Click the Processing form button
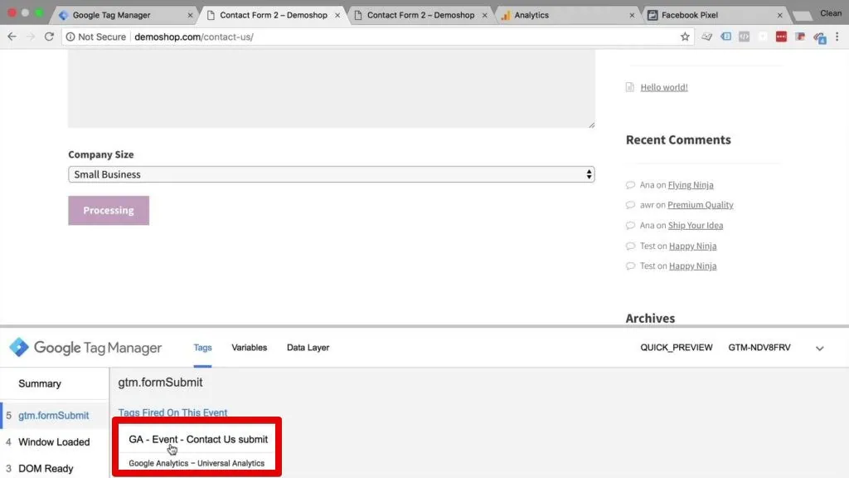The image size is (849, 478). [108, 210]
